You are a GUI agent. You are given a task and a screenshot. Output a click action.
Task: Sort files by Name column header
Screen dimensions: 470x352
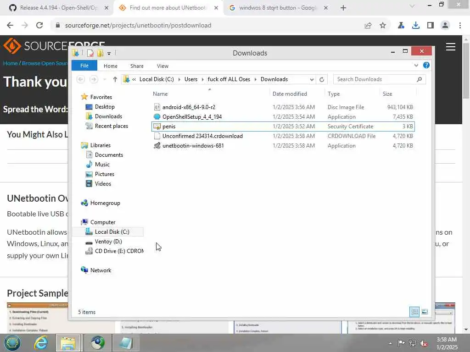point(160,93)
